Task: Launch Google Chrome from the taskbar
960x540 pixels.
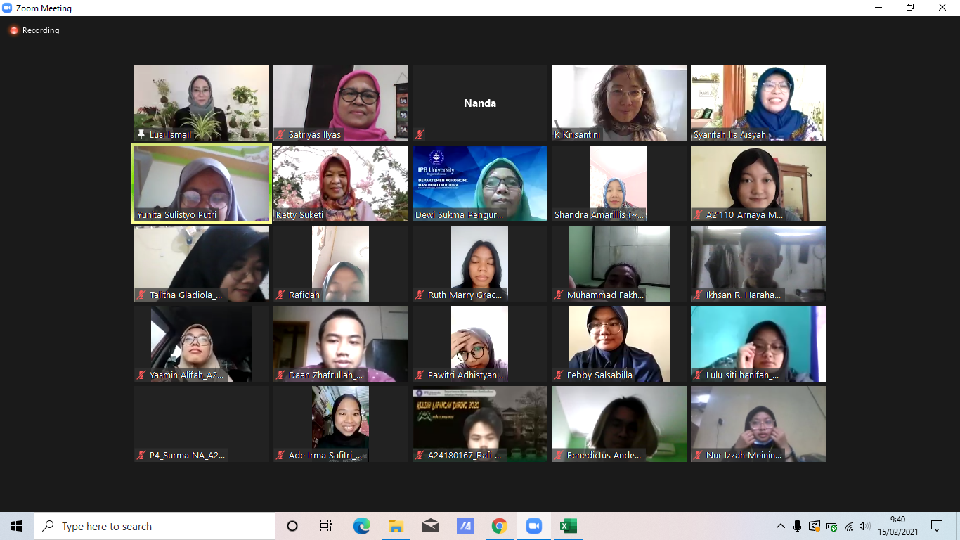Action: pyautogui.click(x=499, y=526)
